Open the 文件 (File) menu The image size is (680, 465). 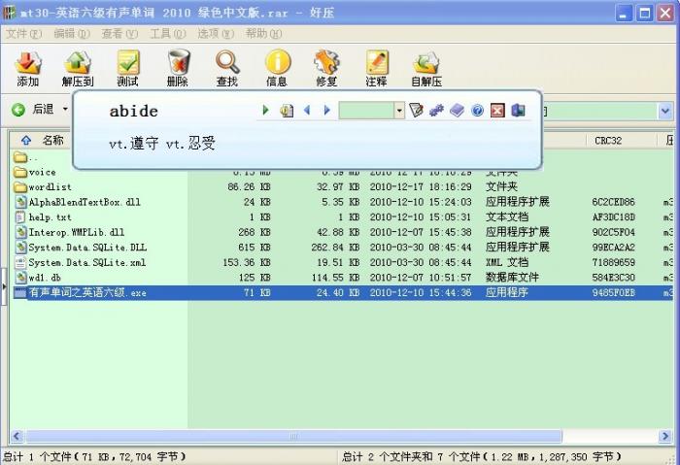click(x=22, y=33)
